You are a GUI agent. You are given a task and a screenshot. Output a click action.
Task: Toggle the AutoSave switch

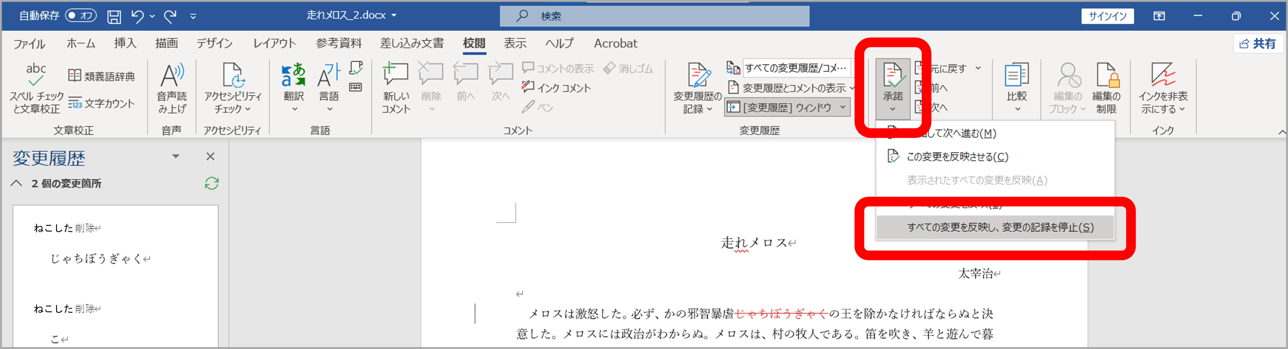pos(80,16)
